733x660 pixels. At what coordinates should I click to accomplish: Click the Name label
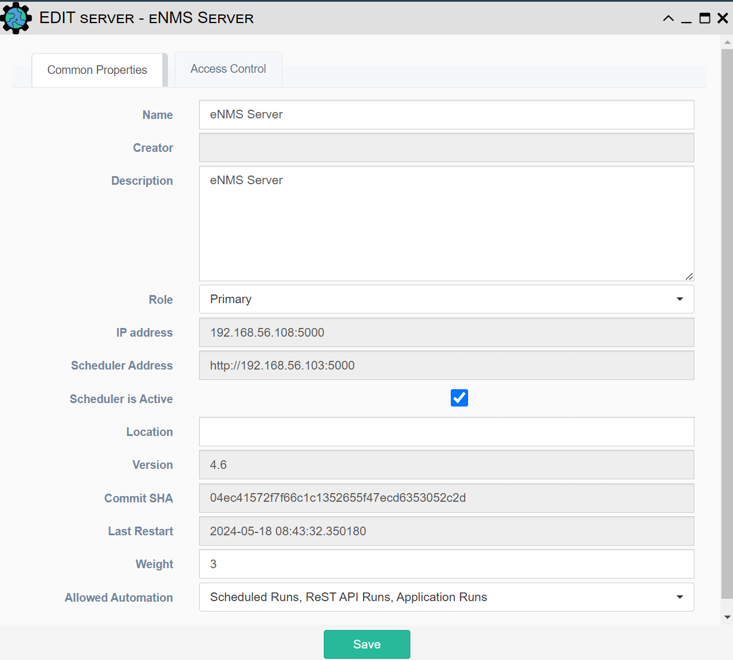158,115
